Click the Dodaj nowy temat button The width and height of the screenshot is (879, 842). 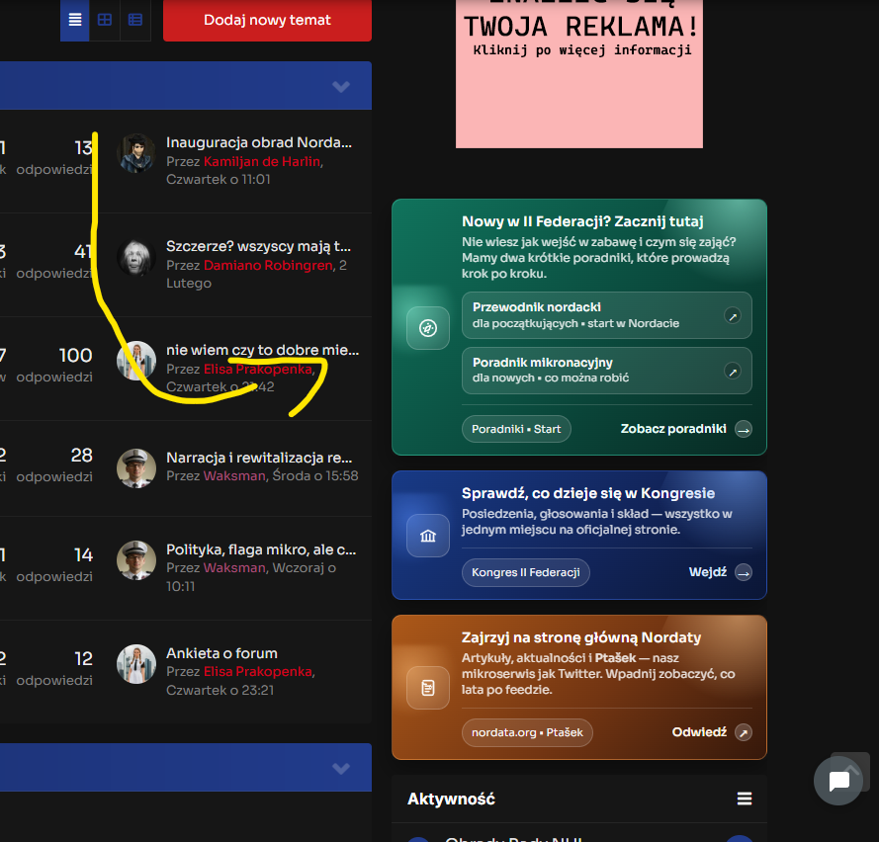267,20
